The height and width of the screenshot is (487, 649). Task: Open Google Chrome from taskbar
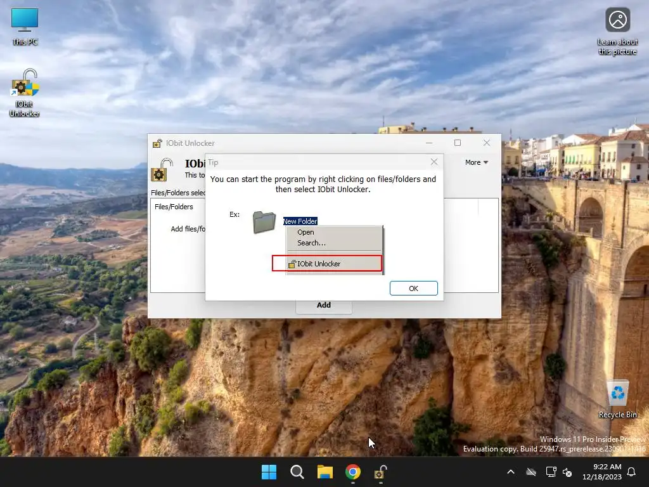tap(353, 472)
